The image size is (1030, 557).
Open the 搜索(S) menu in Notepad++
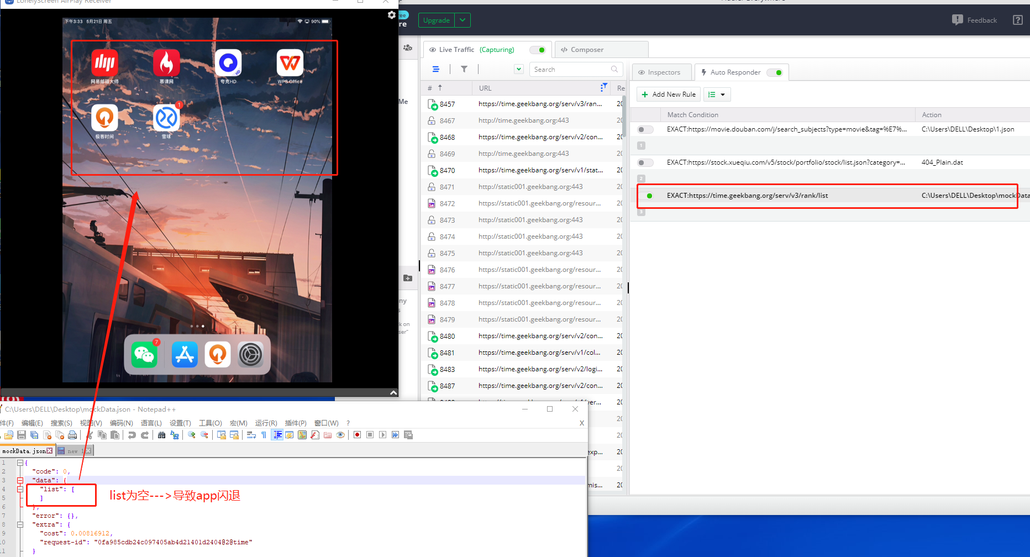61,423
